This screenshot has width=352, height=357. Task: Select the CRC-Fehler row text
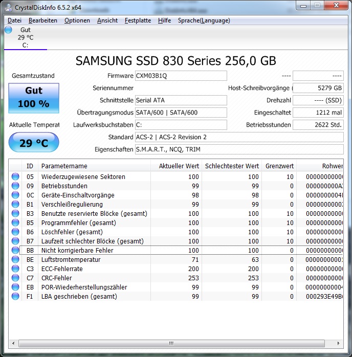pyautogui.click(x=56, y=278)
